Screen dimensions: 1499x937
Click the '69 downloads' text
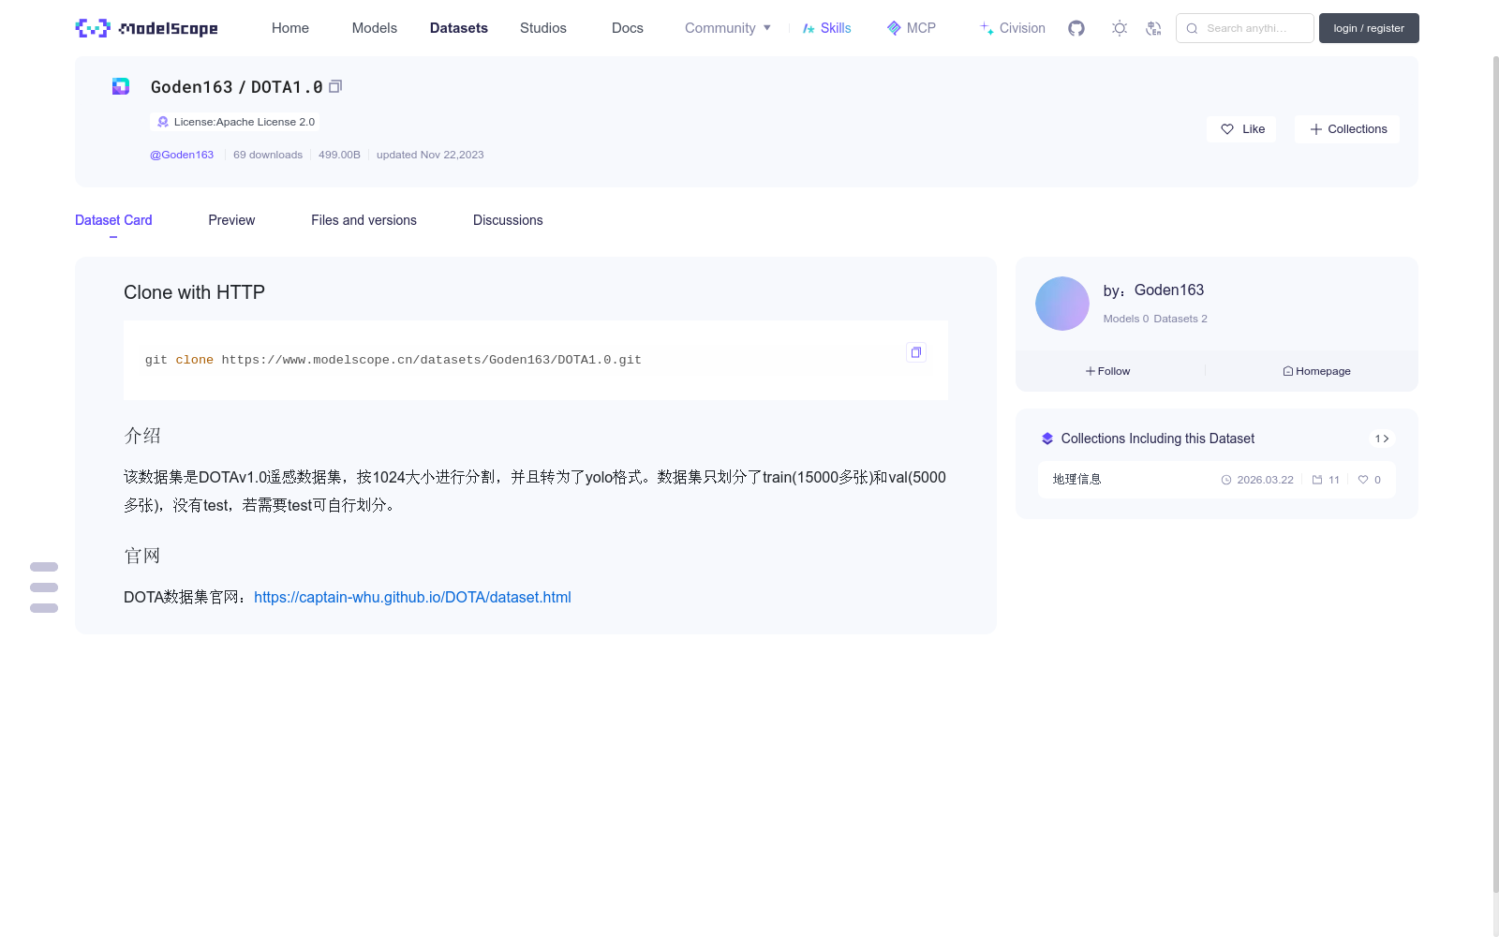coord(268,155)
